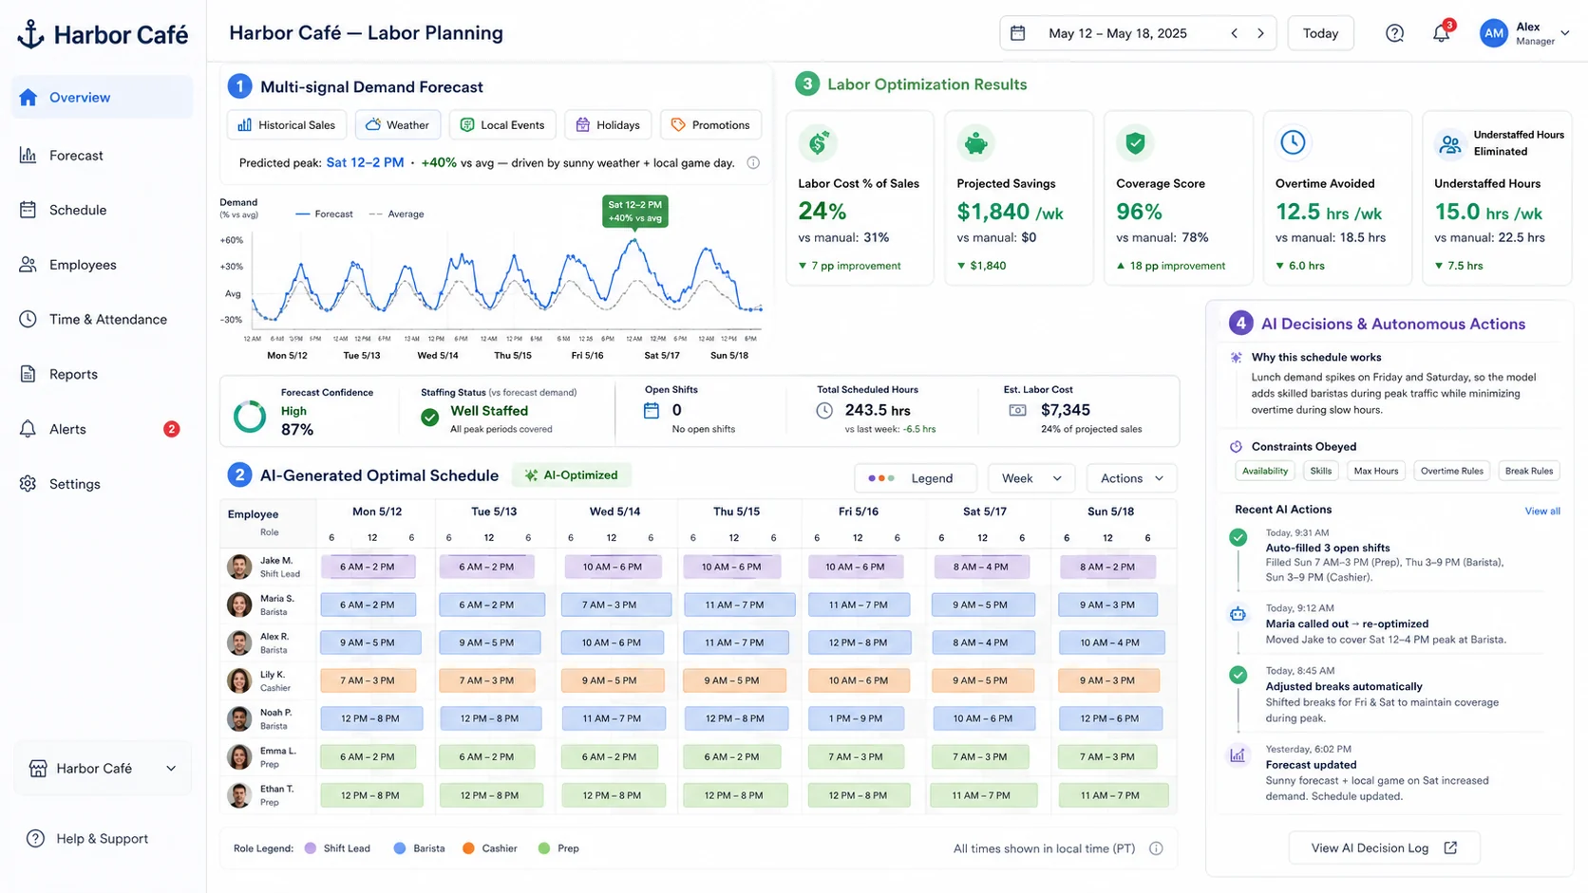Open Time & Attendance in the sidebar
This screenshot has width=1588, height=893.
[x=103, y=320]
